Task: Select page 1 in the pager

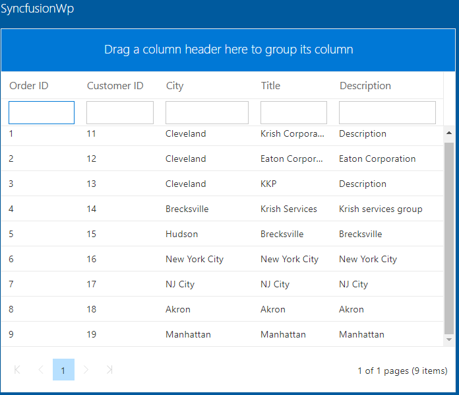Action: pos(63,369)
